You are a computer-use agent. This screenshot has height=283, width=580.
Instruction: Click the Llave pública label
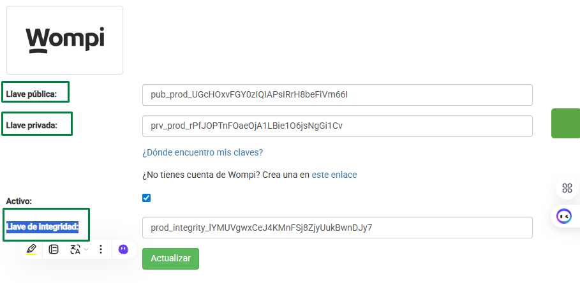point(31,94)
